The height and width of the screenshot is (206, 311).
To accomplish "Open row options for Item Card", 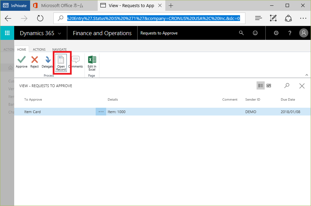I will 101,112.
